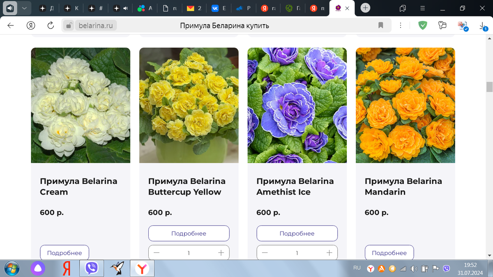The width and height of the screenshot is (493, 277).
Task: Open the volume control in the tray
Action: click(414, 269)
